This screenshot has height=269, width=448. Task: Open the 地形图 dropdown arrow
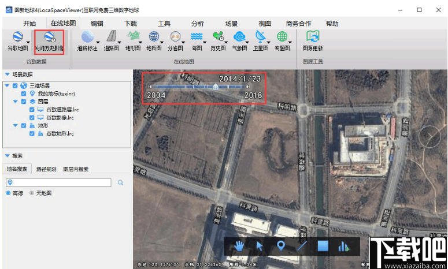[140, 43]
